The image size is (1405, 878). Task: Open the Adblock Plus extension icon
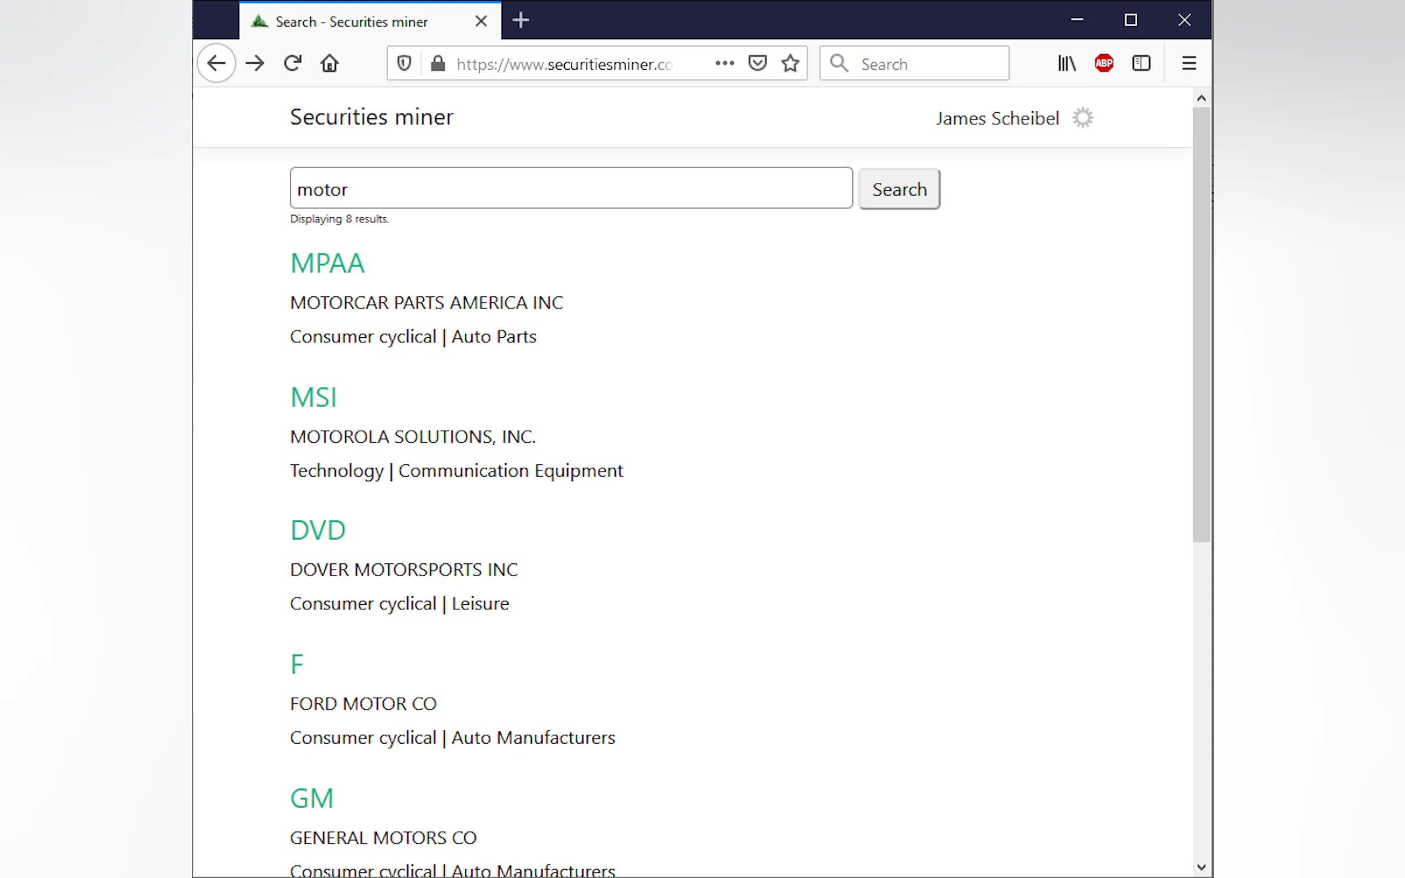(x=1104, y=63)
